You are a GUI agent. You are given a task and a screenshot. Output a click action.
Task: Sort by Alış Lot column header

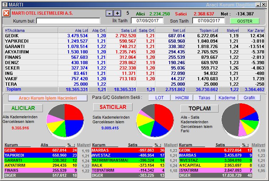(x=73, y=30)
